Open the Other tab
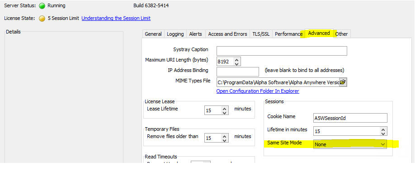The image size is (420, 172). pyautogui.click(x=342, y=34)
